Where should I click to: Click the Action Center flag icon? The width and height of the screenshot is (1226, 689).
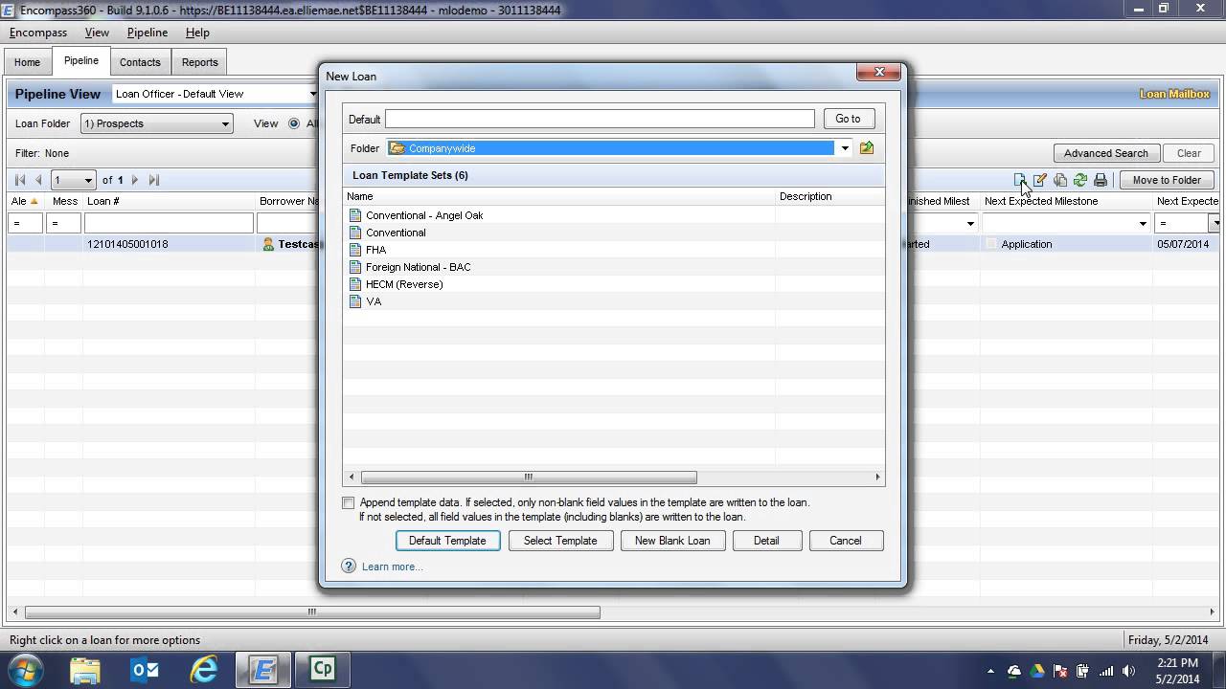1060,671
